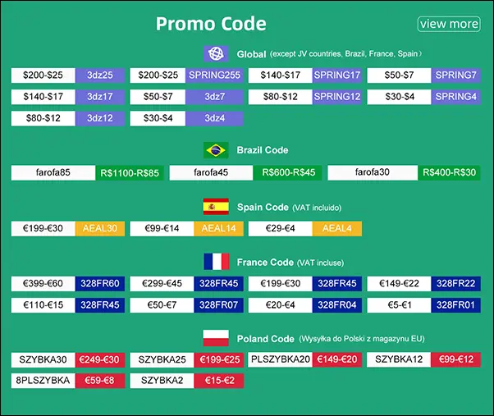Copy the SPRING255 promo code
The width and height of the screenshot is (494, 416).
click(215, 75)
